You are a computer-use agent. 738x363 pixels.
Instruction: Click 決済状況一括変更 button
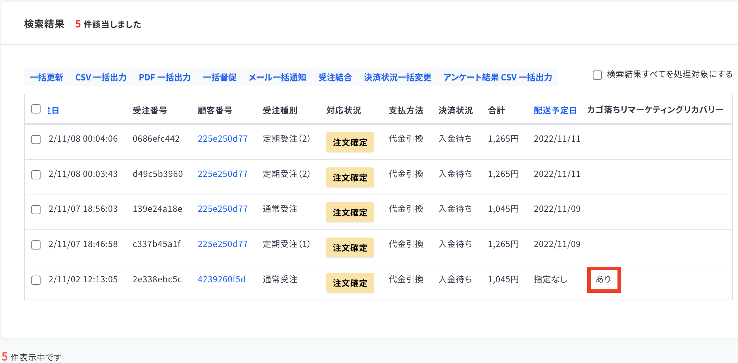(x=398, y=77)
